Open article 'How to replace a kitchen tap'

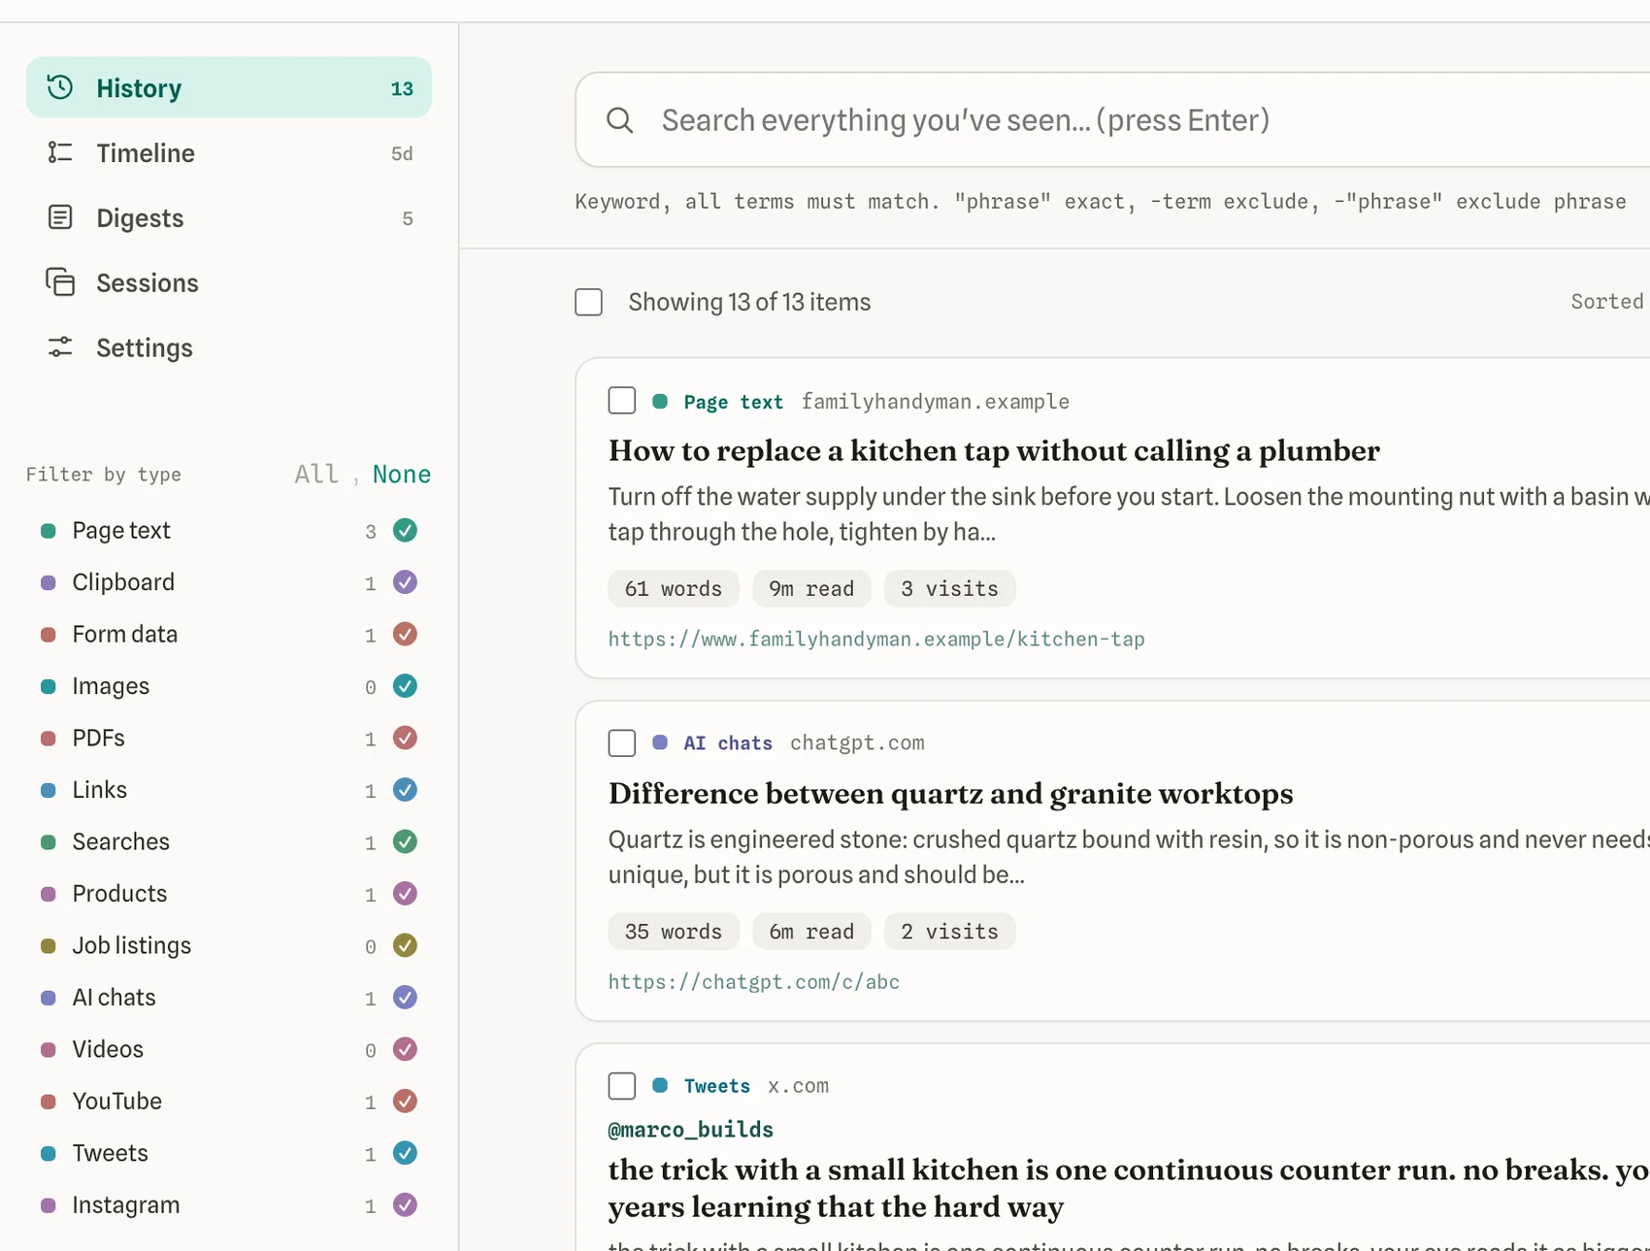[x=994, y=450]
